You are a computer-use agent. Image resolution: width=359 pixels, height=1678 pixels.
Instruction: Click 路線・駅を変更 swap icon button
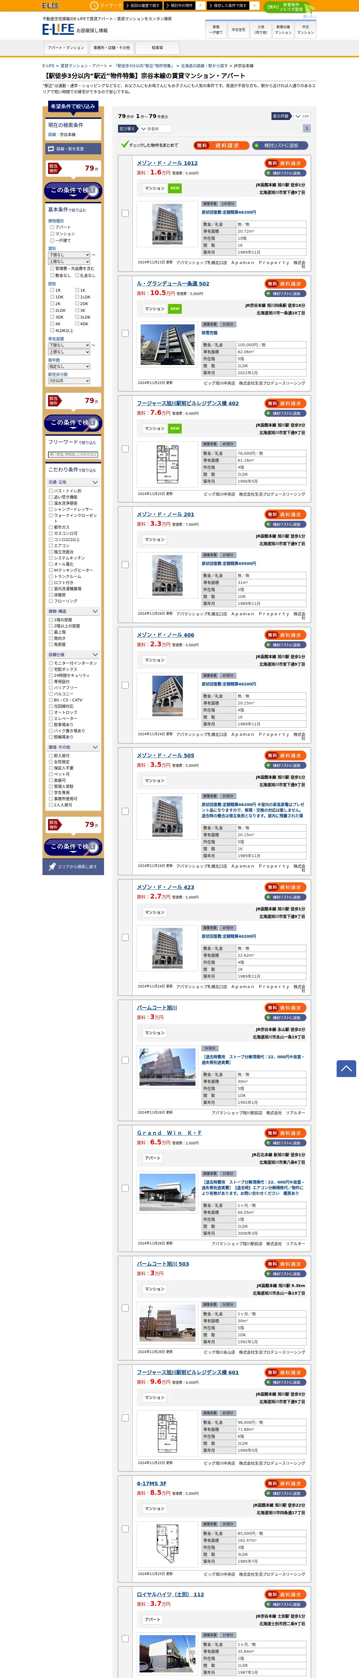coord(73,149)
